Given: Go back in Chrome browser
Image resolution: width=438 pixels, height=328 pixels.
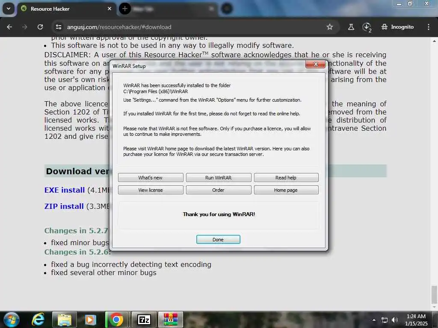Looking at the screenshot, I should [9, 27].
